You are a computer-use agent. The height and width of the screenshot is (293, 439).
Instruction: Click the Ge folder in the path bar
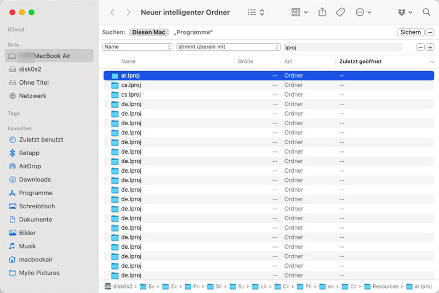(170, 286)
